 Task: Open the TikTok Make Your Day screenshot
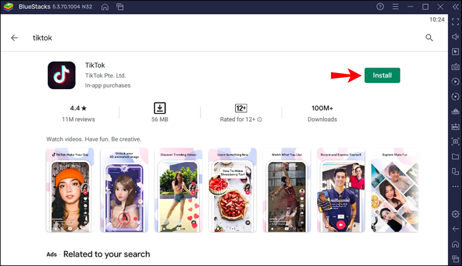click(x=70, y=190)
